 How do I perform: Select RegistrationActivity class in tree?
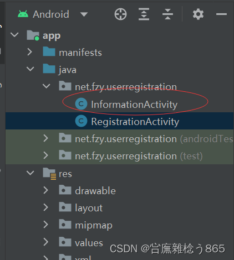(x=135, y=122)
